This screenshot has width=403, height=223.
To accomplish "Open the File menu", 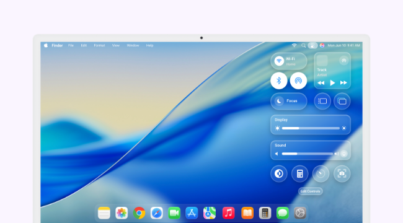I will (x=71, y=45).
